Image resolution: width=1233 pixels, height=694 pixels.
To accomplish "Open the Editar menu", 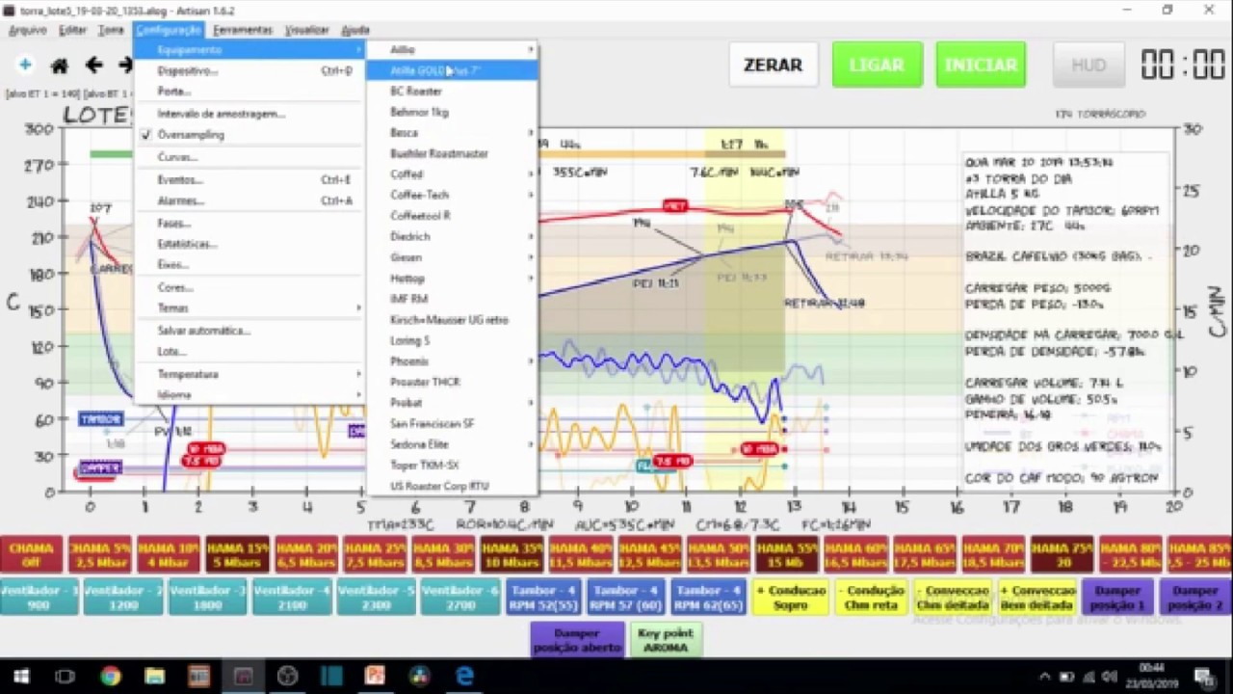I will pos(72,30).
